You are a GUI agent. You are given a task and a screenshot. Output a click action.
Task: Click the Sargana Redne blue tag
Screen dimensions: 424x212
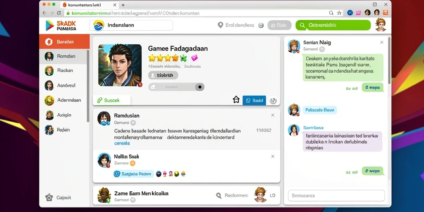[134, 174]
